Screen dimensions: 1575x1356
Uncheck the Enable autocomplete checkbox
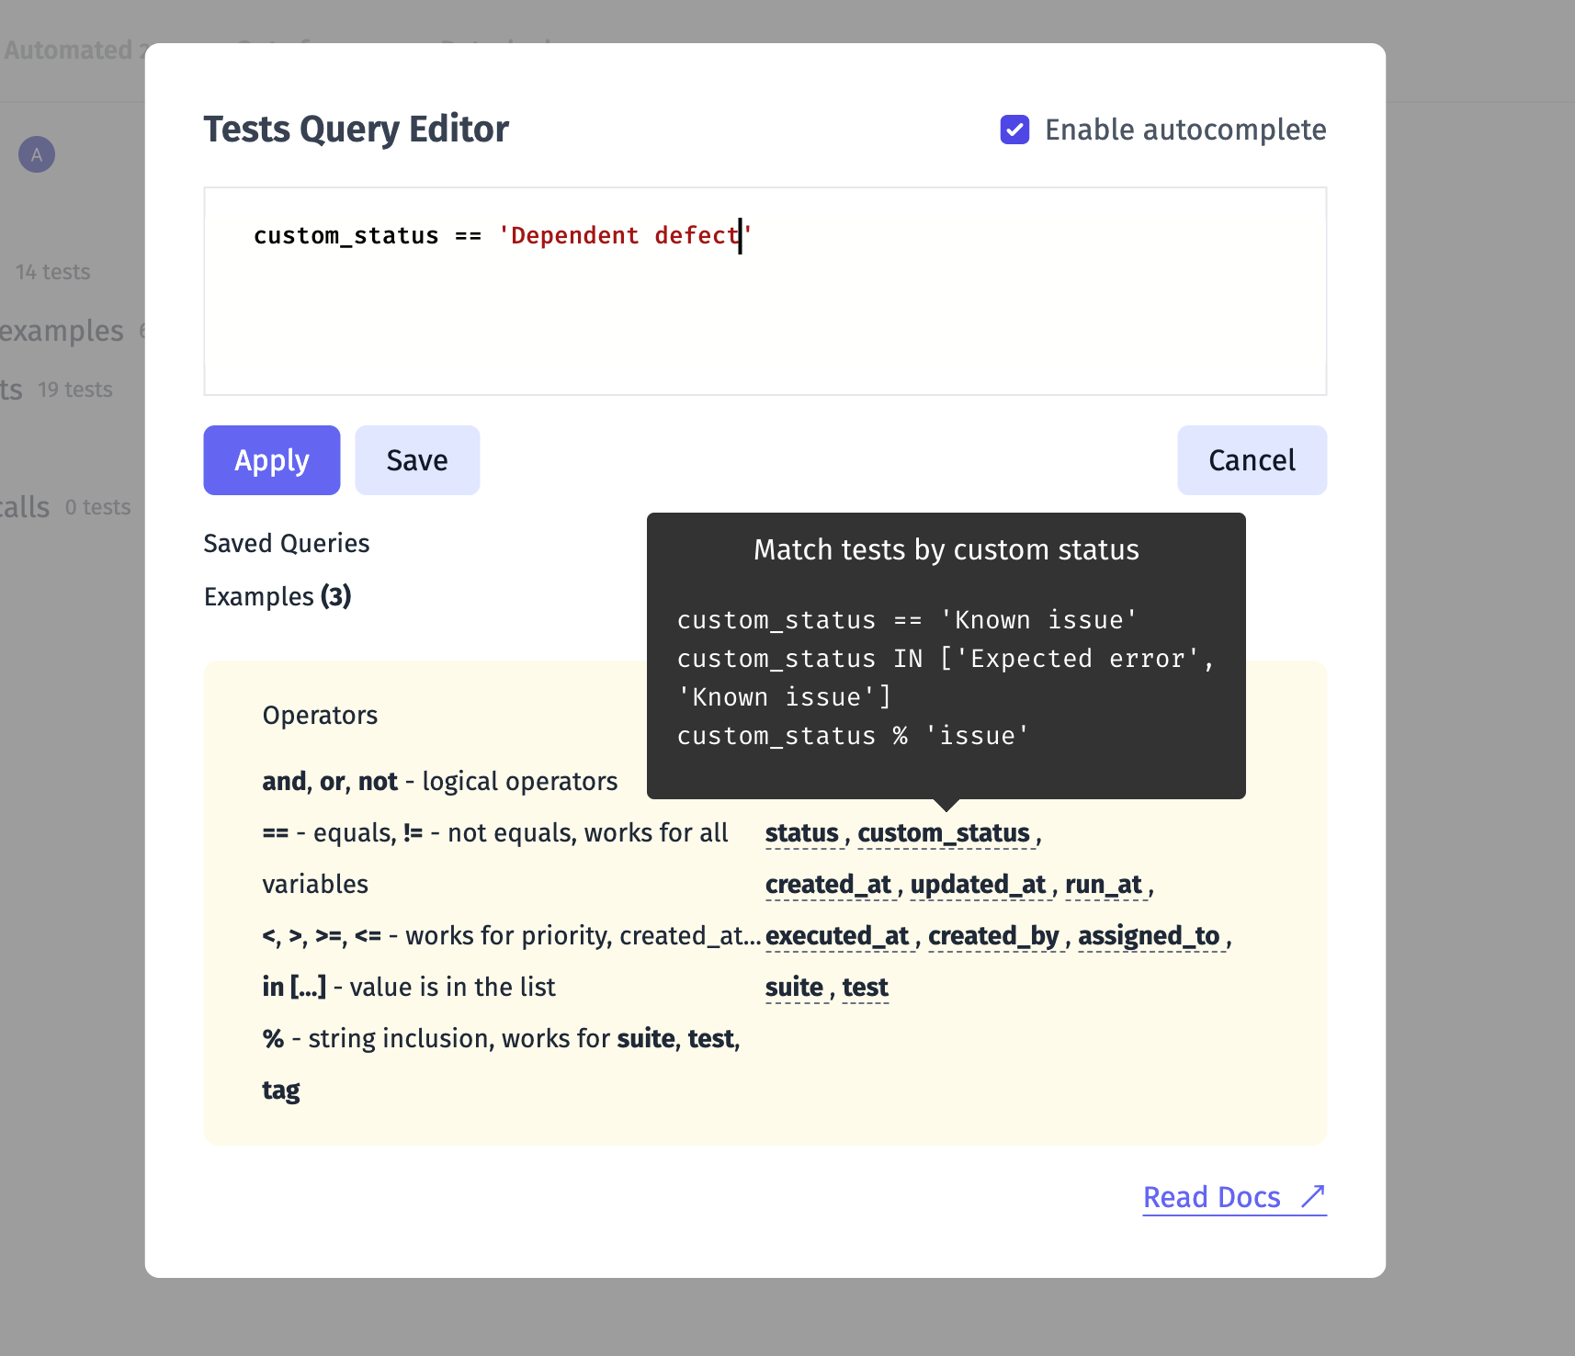pos(1014,130)
